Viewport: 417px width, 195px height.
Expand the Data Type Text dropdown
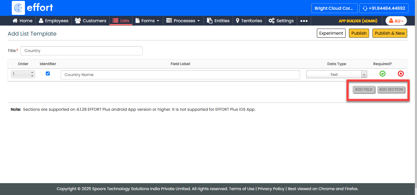[364, 75]
